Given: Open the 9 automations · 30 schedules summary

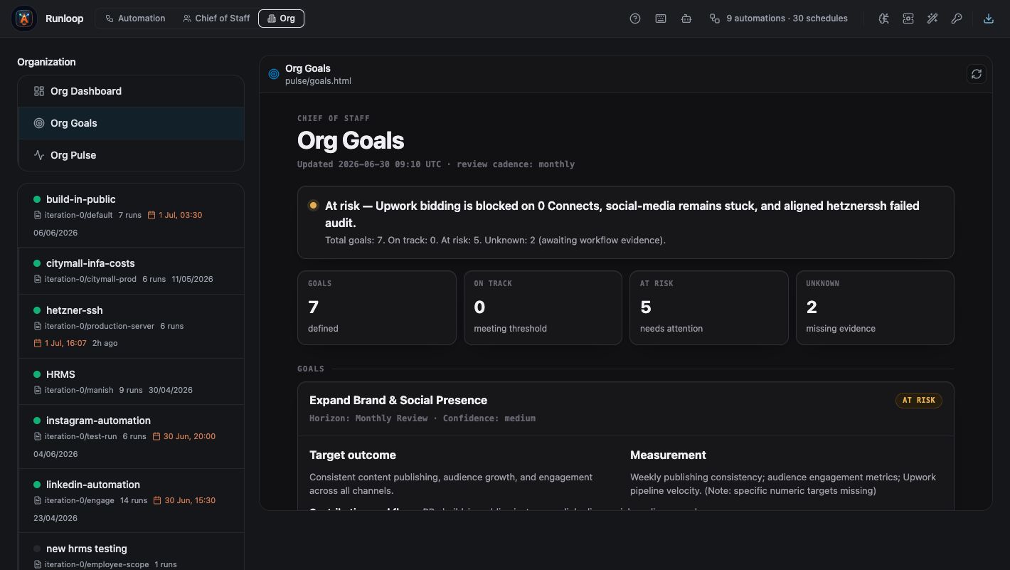Looking at the screenshot, I should (778, 19).
